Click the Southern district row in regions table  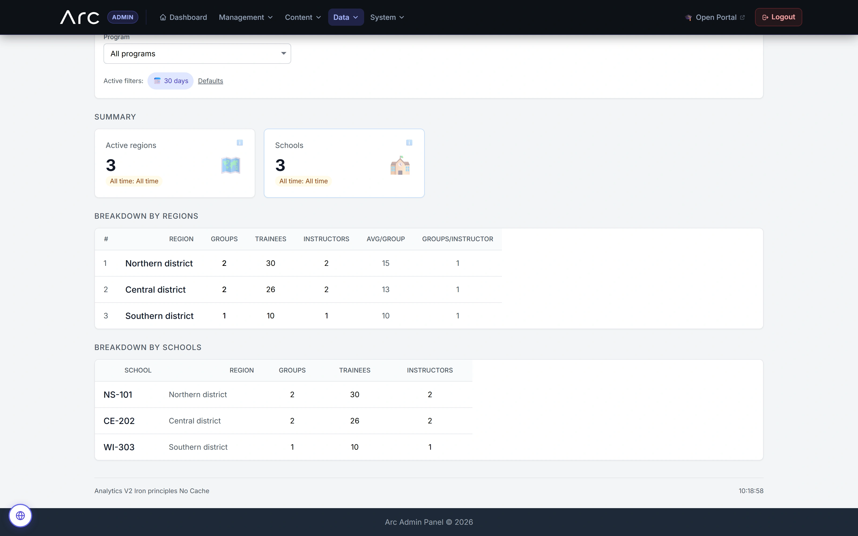(298, 315)
